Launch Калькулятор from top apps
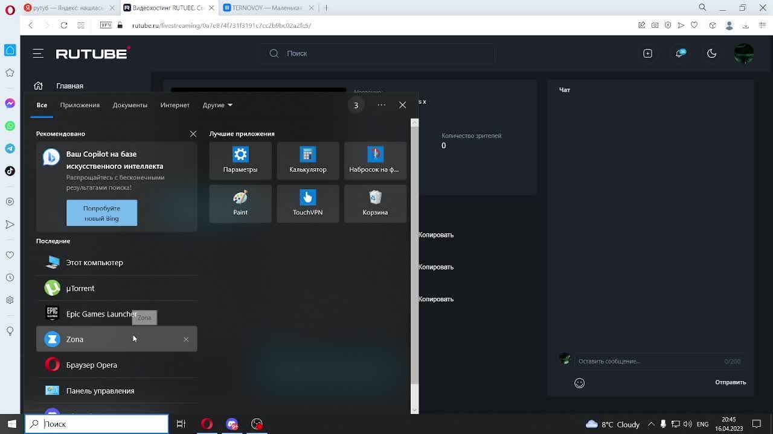Screen dimensions: 773x434 coord(308,160)
